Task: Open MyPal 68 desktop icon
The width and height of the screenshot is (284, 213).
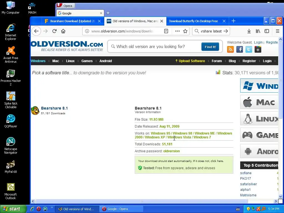Action: click(x=11, y=167)
